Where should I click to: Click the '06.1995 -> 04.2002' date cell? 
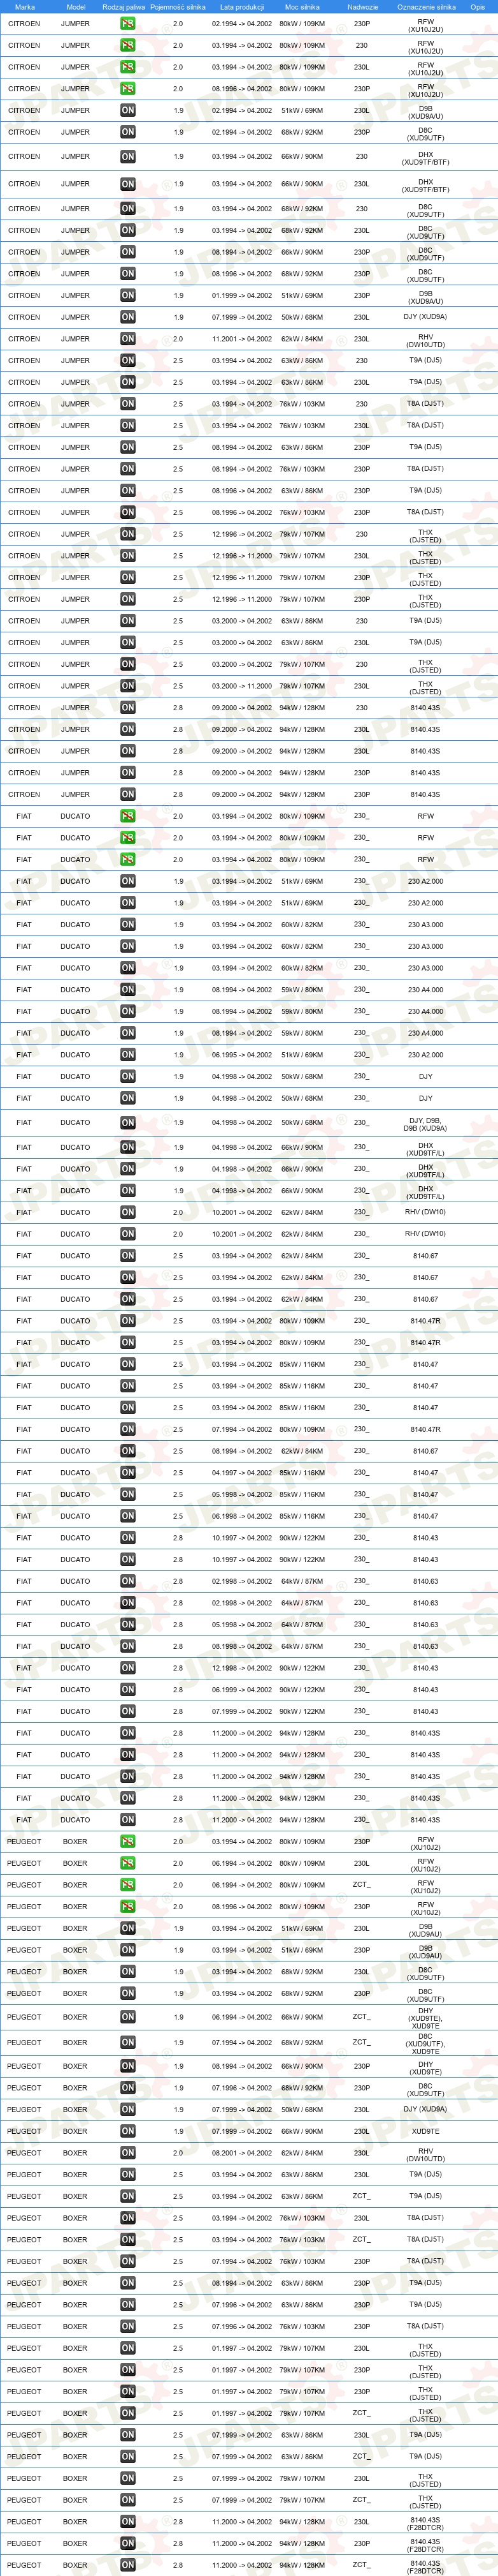click(x=241, y=1055)
